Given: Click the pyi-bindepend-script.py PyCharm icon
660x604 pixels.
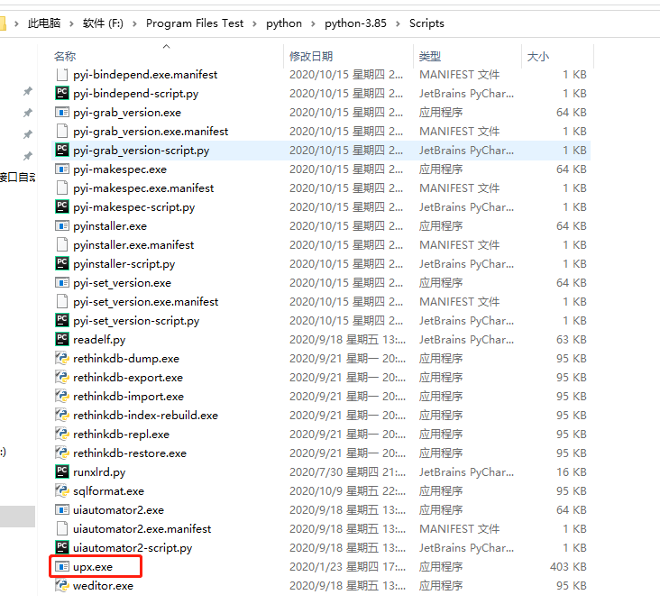Looking at the screenshot, I should coord(62,93).
